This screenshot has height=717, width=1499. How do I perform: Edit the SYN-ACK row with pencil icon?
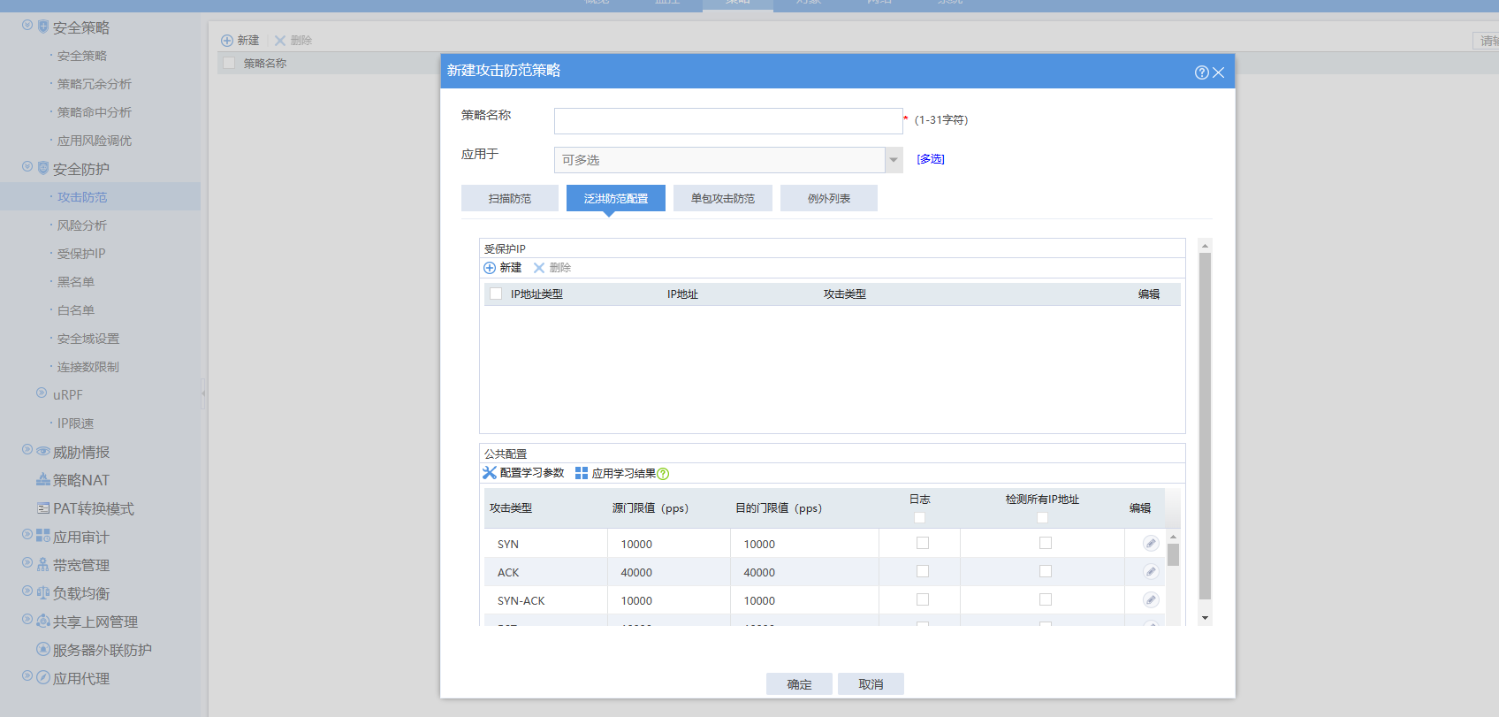(x=1151, y=599)
